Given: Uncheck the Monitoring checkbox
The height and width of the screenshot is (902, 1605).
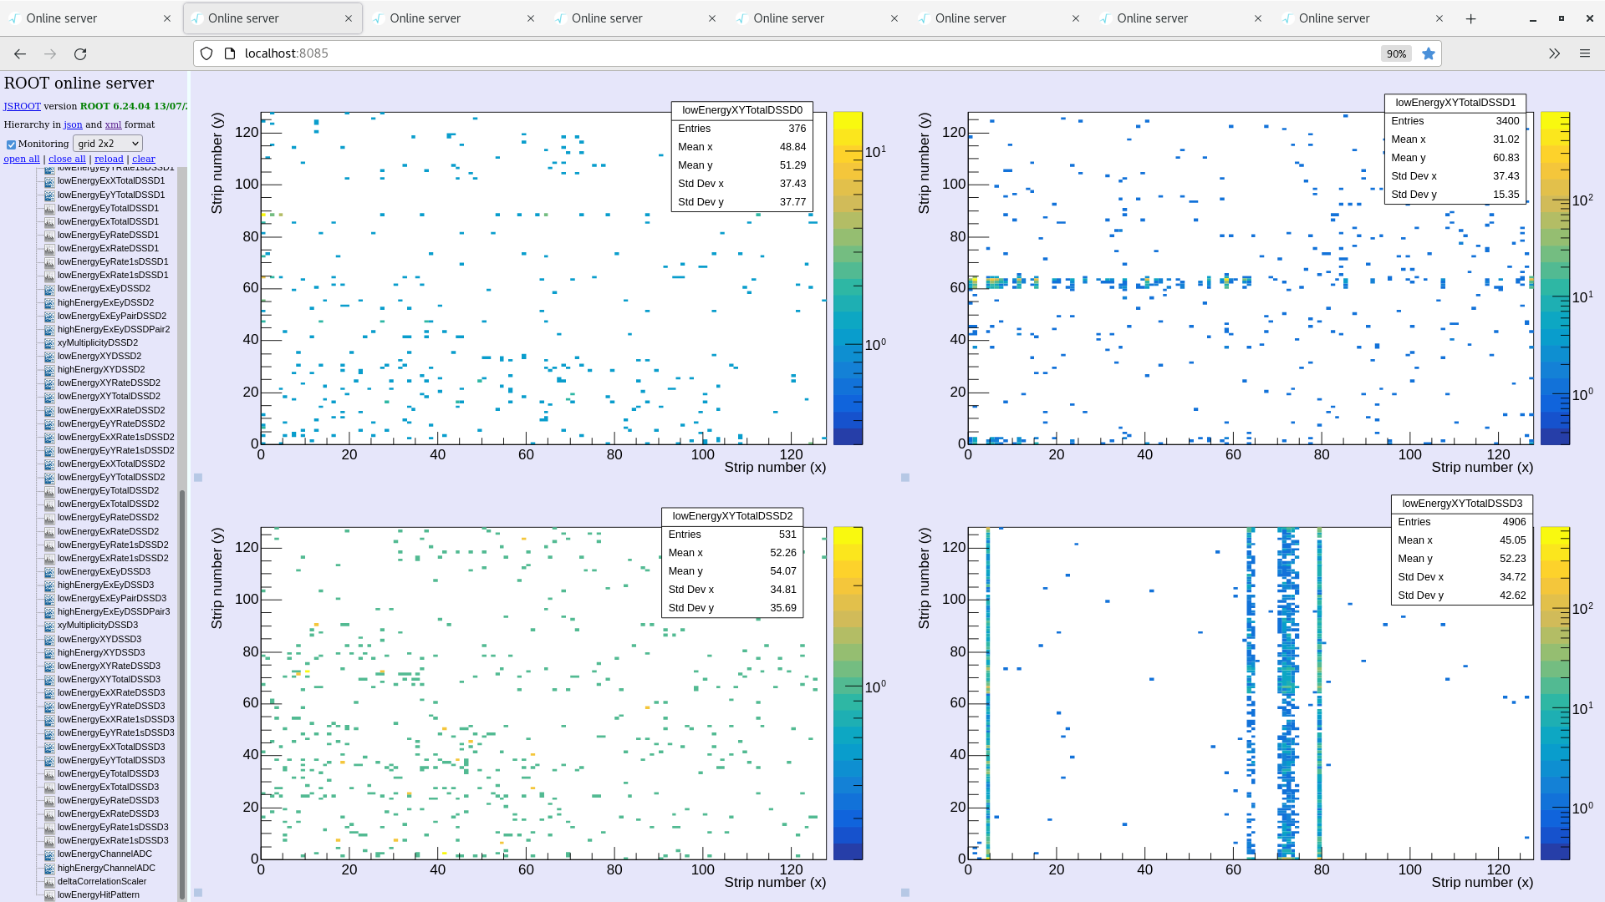Looking at the screenshot, I should [x=11, y=144].
